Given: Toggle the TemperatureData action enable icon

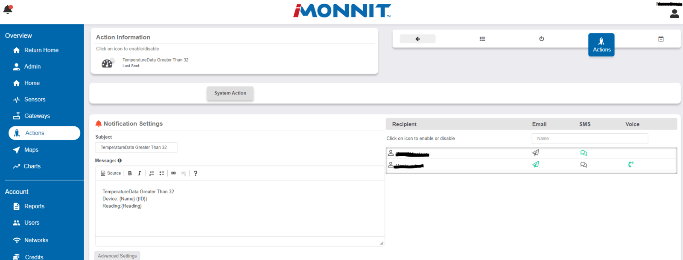Looking at the screenshot, I should [108, 63].
